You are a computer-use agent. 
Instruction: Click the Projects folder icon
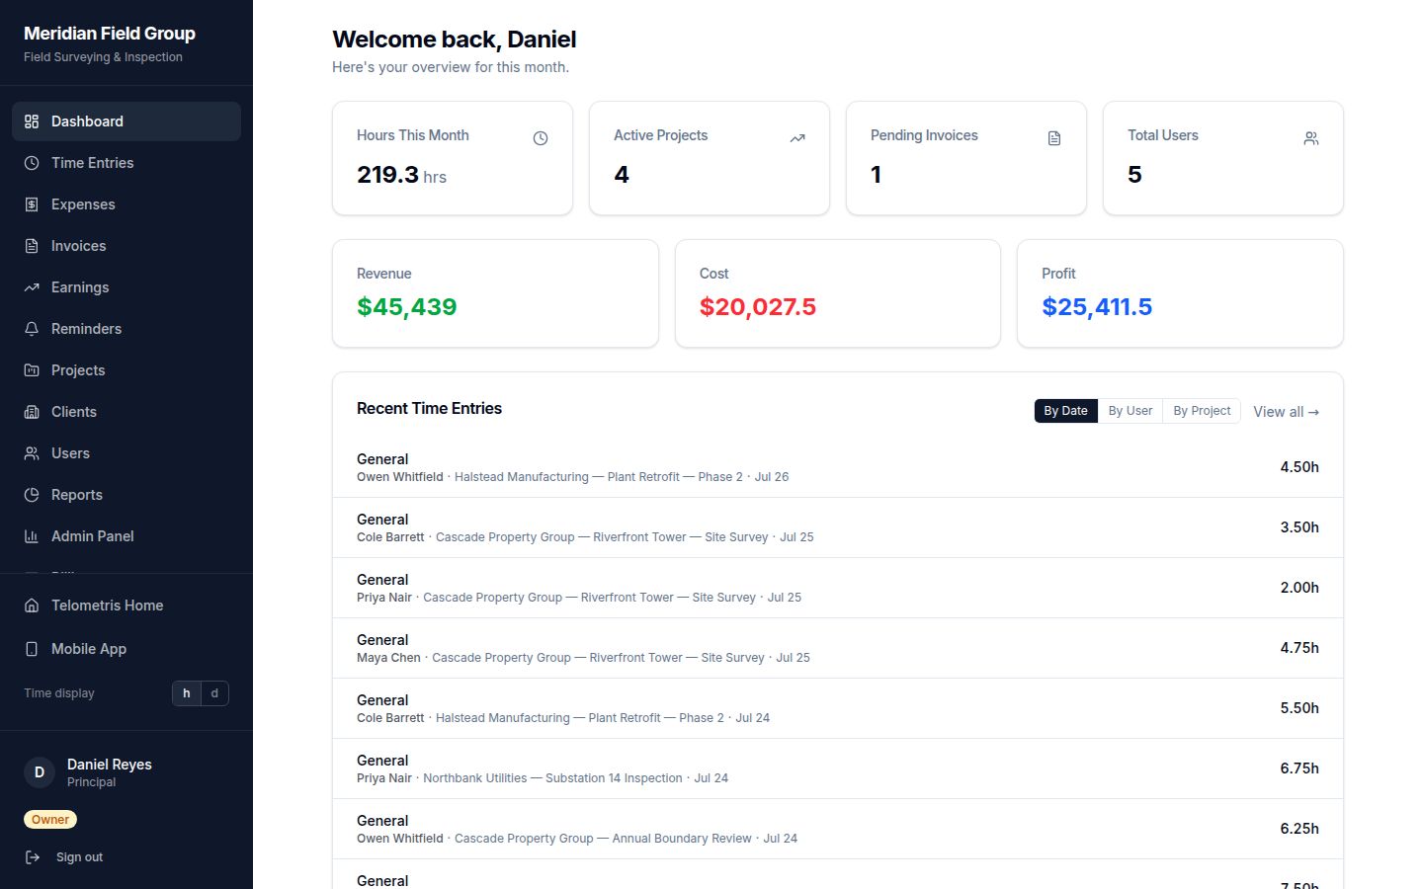pyautogui.click(x=32, y=370)
